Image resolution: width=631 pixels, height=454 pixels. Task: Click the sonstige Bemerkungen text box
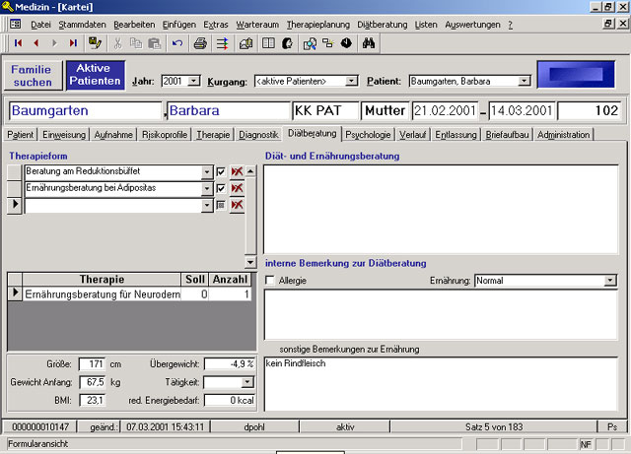[441, 384]
